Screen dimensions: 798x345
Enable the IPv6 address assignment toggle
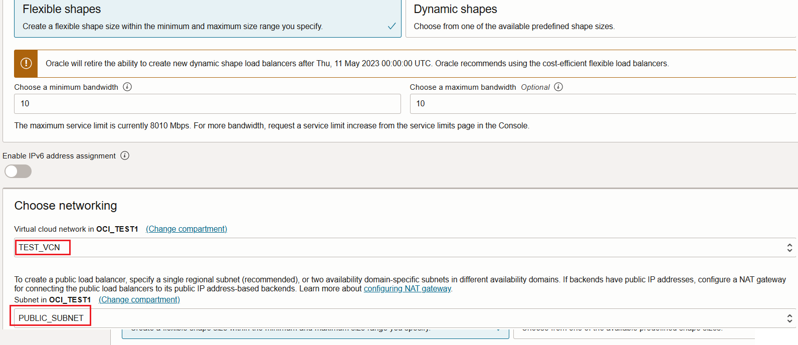pos(18,171)
